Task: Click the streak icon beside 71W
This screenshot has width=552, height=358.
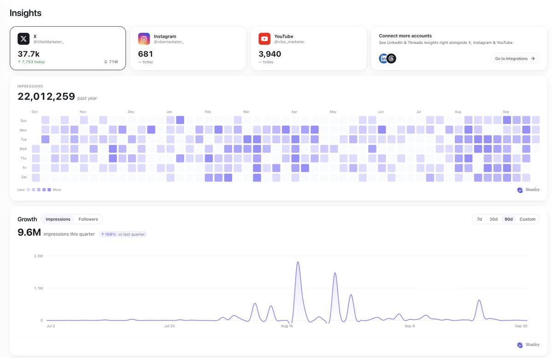Action: point(105,62)
